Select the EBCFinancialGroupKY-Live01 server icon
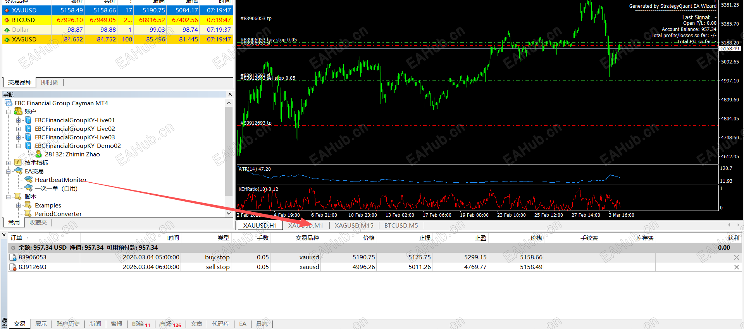The image size is (744, 329). [28, 120]
